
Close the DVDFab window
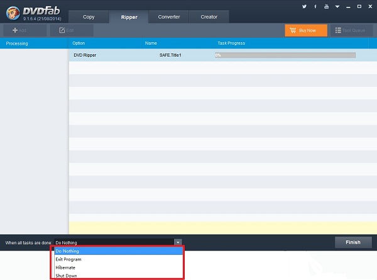(370, 6)
